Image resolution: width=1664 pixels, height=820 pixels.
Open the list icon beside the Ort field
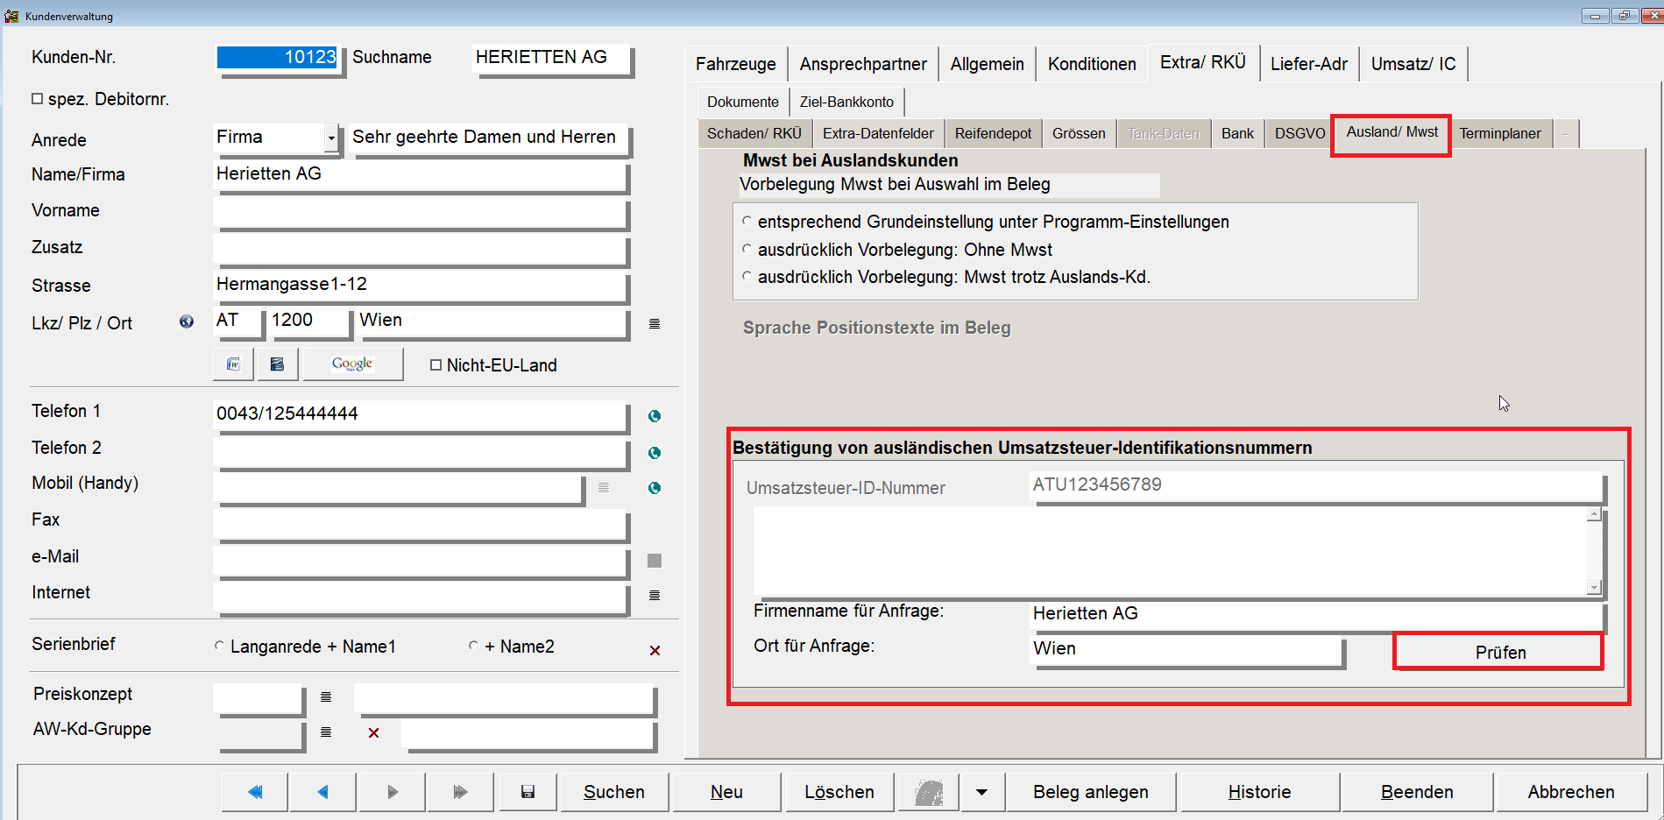655,324
